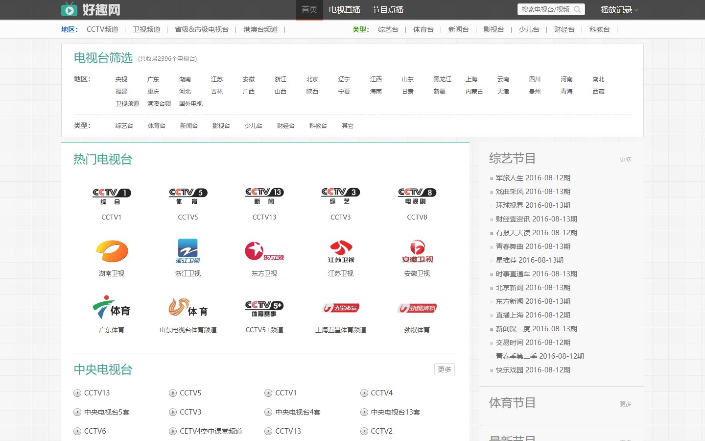Click play icon beside CCTV2
The height and width of the screenshot is (441, 705).
pyautogui.click(x=364, y=431)
